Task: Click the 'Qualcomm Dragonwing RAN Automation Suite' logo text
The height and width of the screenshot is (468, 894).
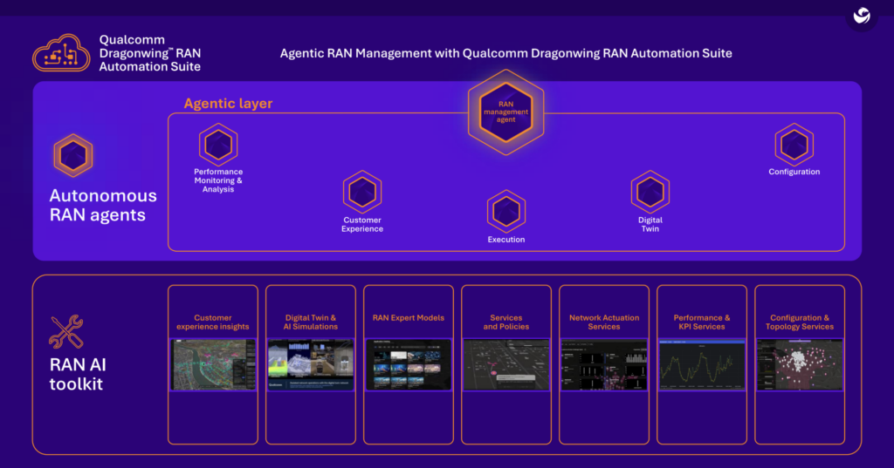Action: pos(150,53)
